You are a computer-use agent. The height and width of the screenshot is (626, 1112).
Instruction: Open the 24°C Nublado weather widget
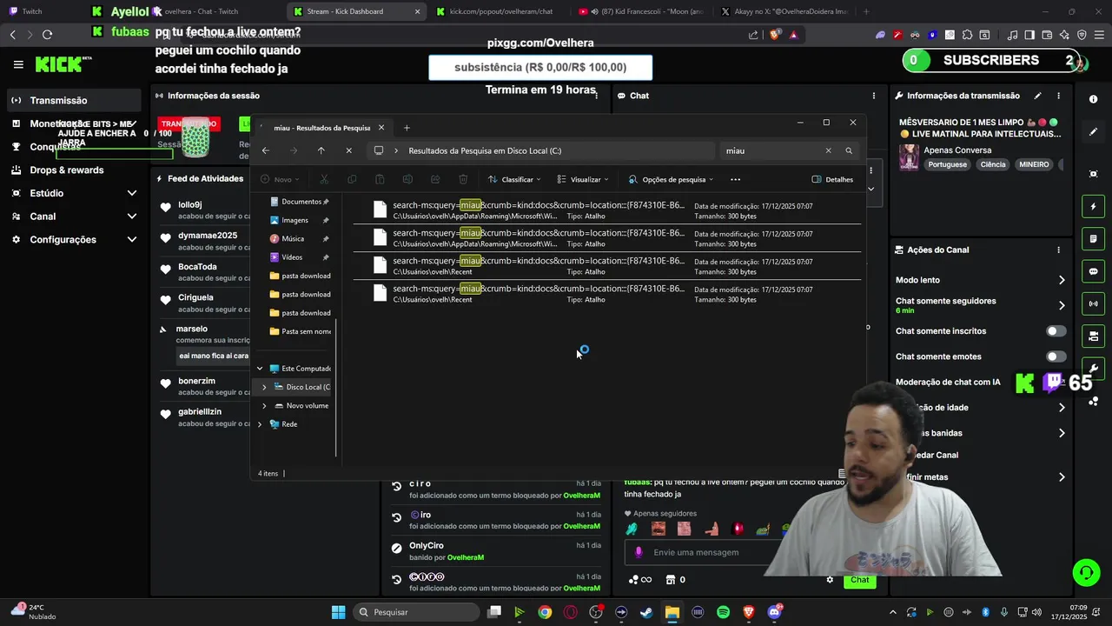(32, 612)
